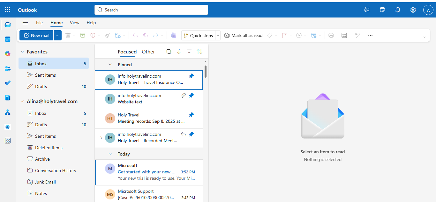Toggle the hamburger navigation pane button

(x=25, y=23)
